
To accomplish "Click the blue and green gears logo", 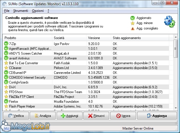I will pyautogui.click(x=170, y=22).
